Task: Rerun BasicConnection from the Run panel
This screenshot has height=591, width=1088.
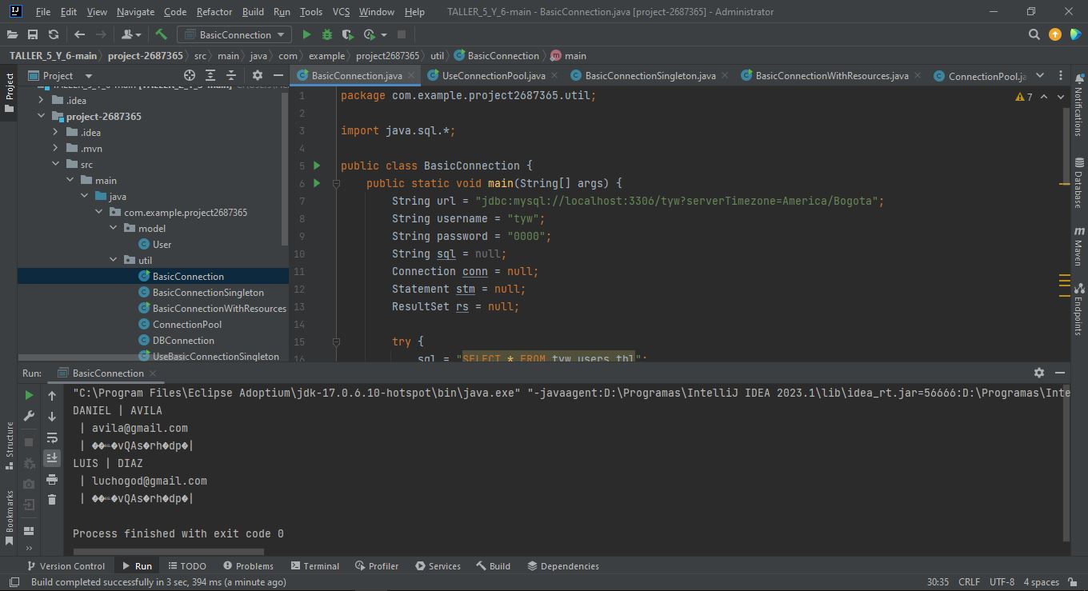Action: point(28,394)
